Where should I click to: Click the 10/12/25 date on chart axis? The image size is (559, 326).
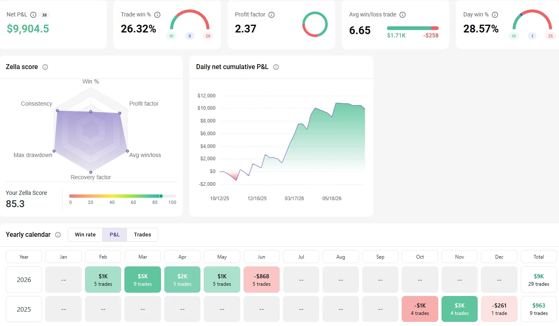click(x=220, y=199)
